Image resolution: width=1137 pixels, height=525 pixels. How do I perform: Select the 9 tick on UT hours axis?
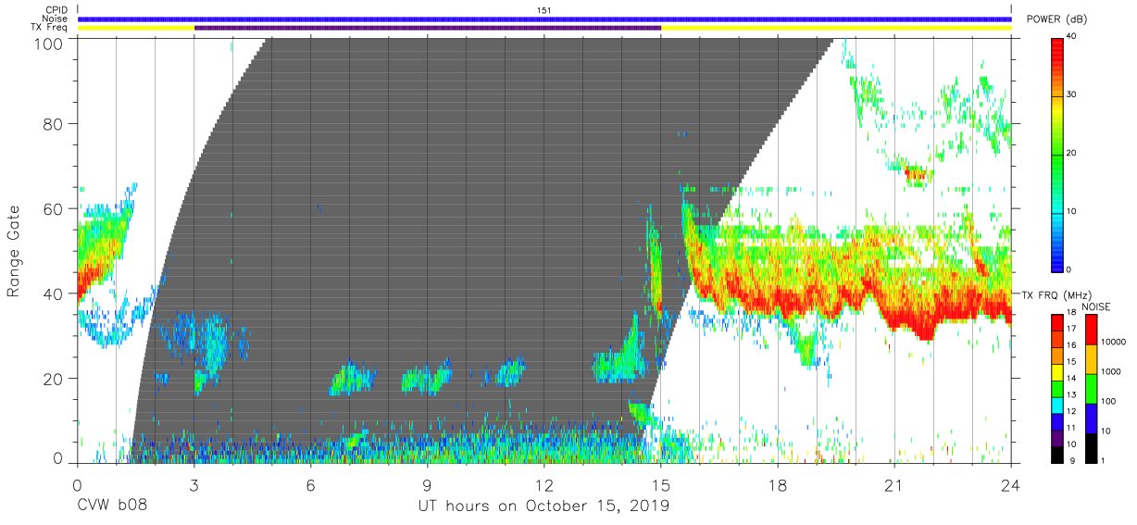pyautogui.click(x=428, y=483)
